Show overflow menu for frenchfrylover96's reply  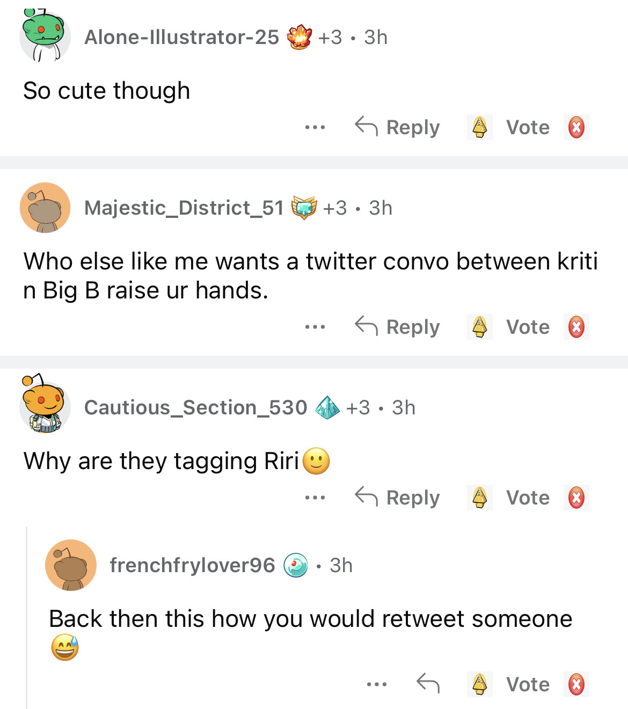point(376,684)
